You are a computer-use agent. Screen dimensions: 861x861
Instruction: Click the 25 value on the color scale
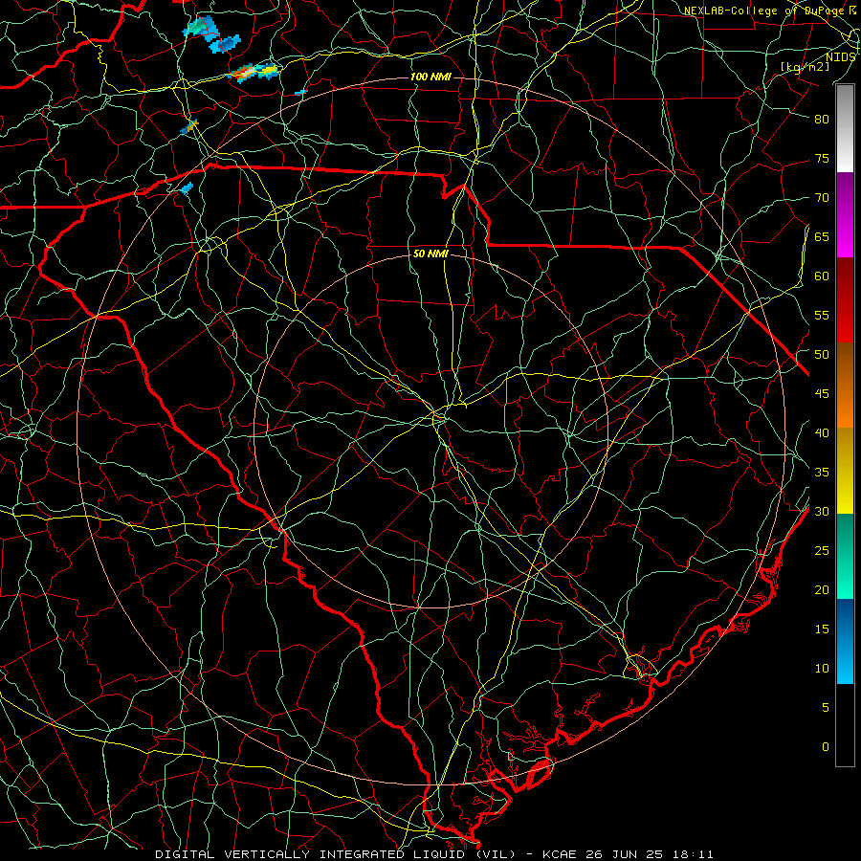(822, 551)
